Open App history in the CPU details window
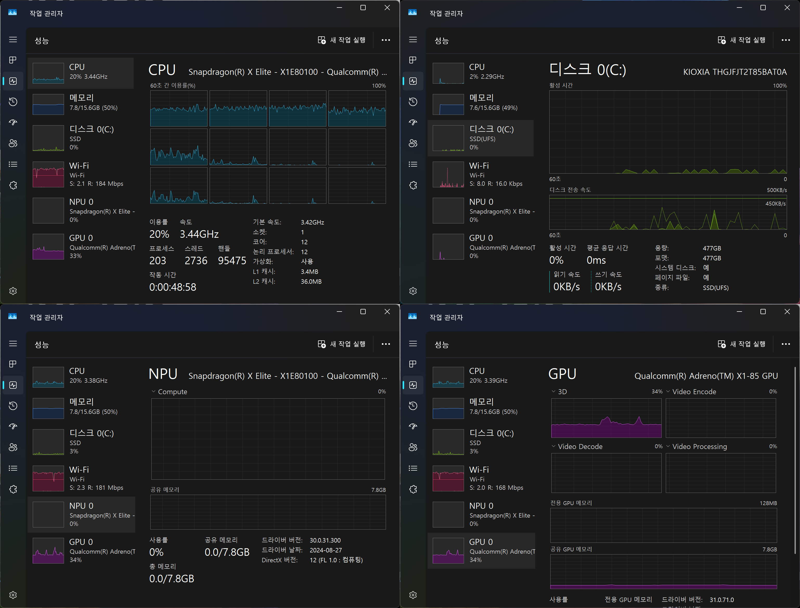Image resolution: width=800 pixels, height=608 pixels. 13,102
